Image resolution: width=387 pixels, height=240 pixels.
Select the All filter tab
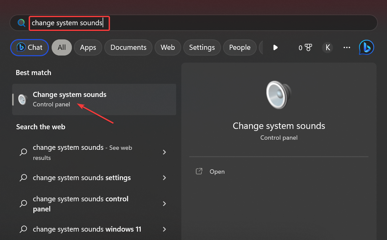(62, 47)
